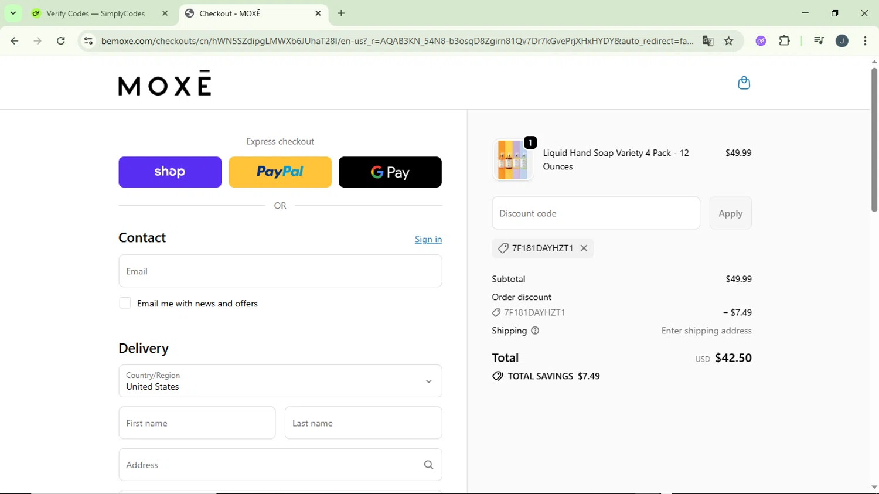
Task: Click the Liquid Hand Soap Variety product name
Action: click(x=616, y=159)
